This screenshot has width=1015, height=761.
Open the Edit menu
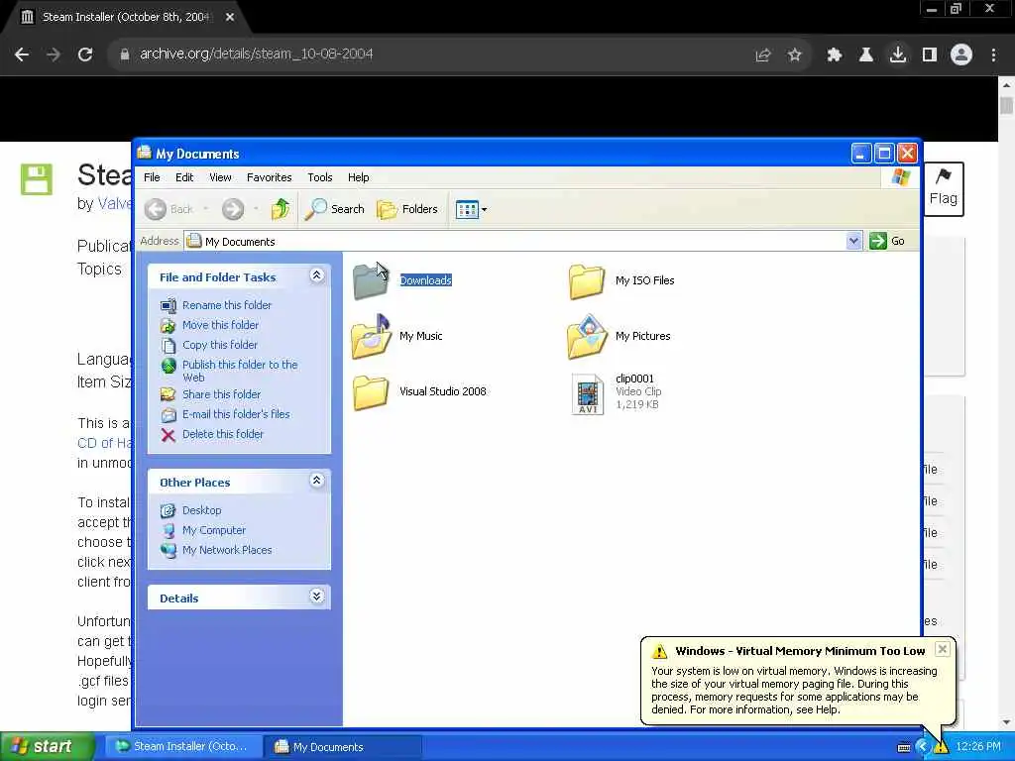coord(184,177)
